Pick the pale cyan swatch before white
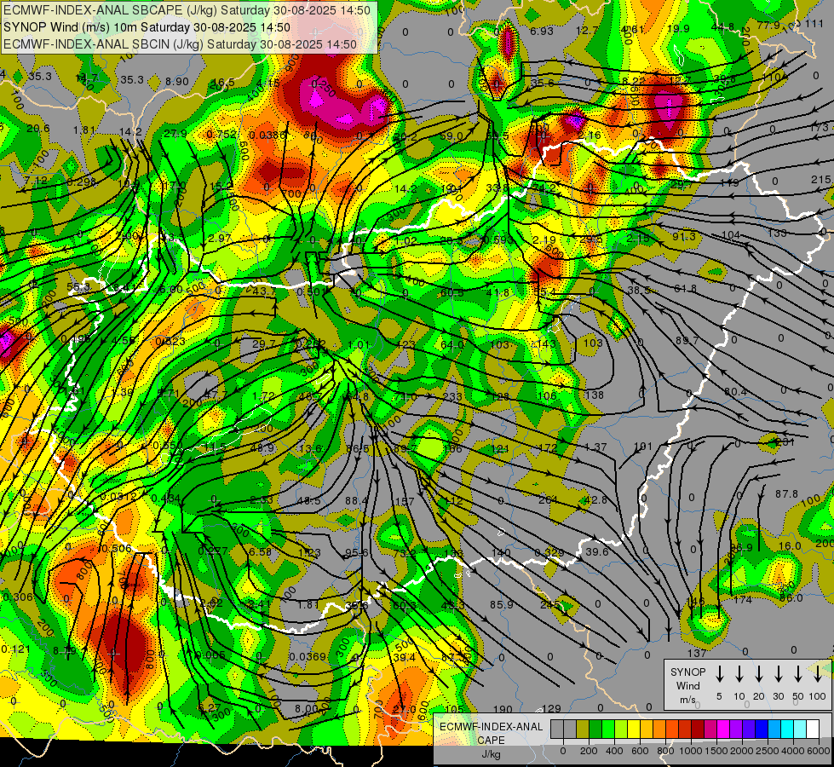Image resolution: width=834 pixels, height=767 pixels. [x=799, y=729]
